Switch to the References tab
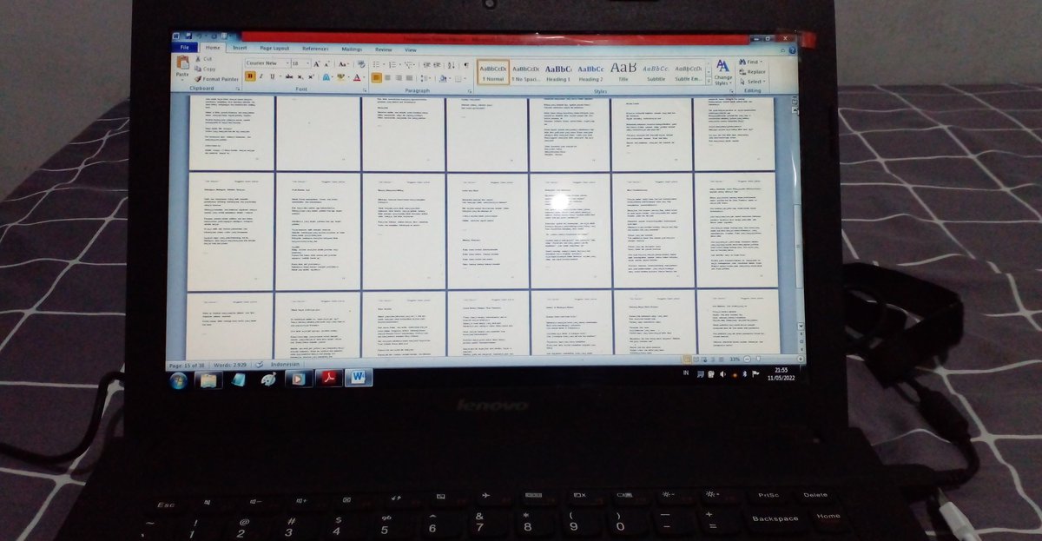The height and width of the screenshot is (541, 1042). click(315, 49)
